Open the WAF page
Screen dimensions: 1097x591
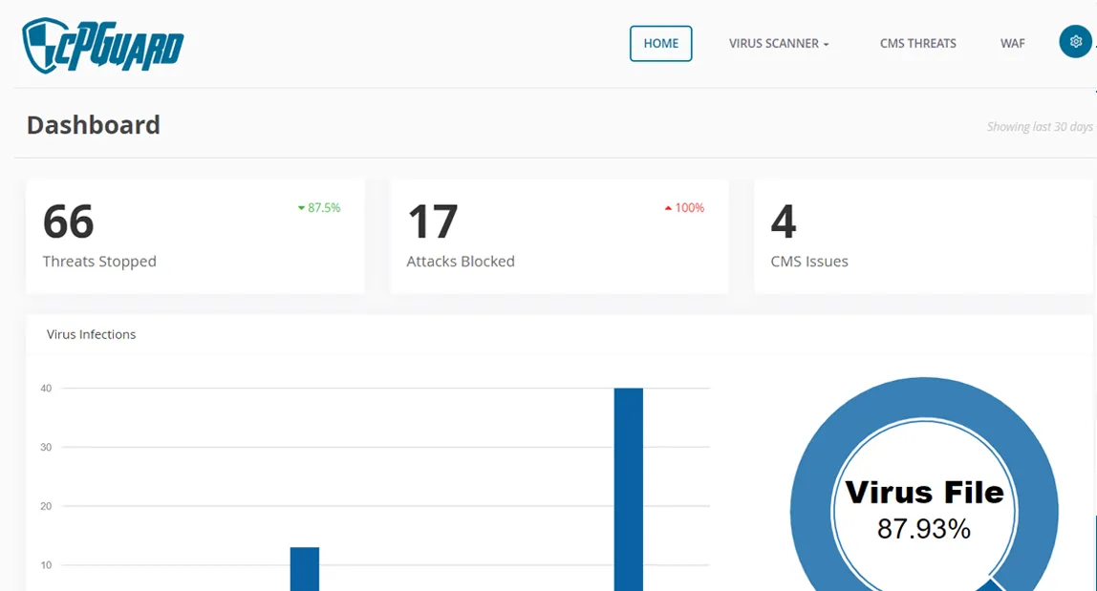pyautogui.click(x=1012, y=43)
